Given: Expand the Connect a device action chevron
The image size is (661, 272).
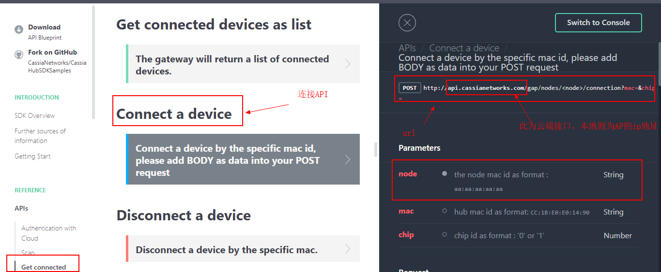Looking at the screenshot, I should (x=347, y=159).
